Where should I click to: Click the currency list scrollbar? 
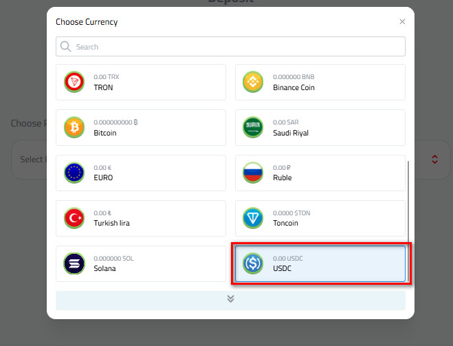pyautogui.click(x=408, y=221)
